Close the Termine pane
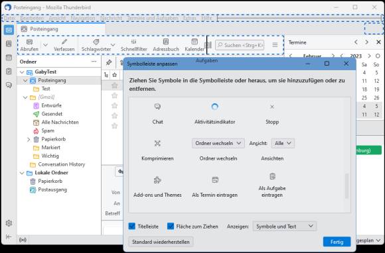This screenshot has height=253, width=385. [x=378, y=42]
